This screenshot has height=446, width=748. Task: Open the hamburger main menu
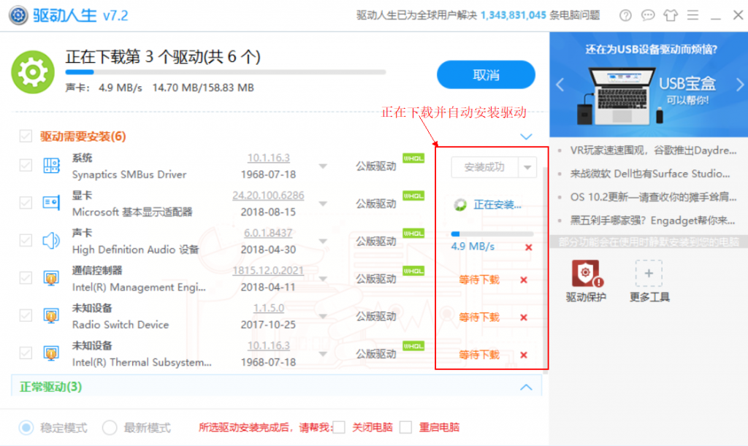[x=692, y=15]
